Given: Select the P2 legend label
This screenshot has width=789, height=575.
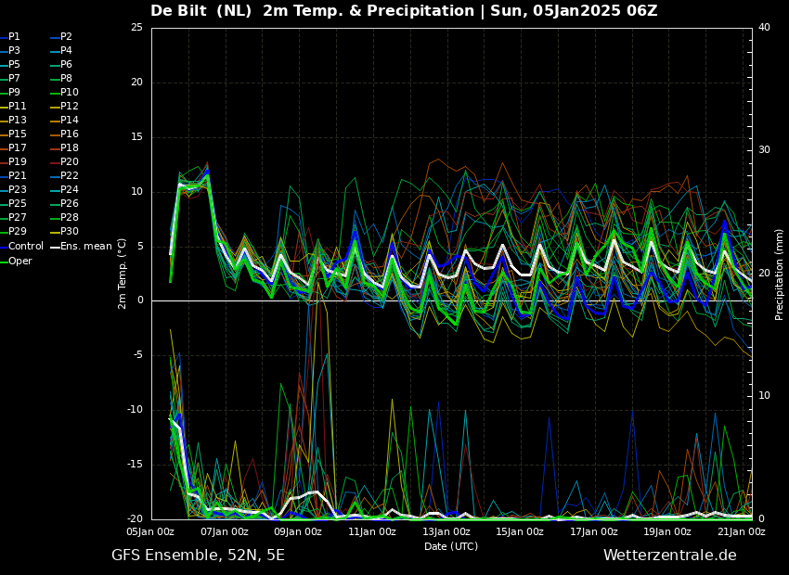Looking at the screenshot, I should tap(62, 37).
